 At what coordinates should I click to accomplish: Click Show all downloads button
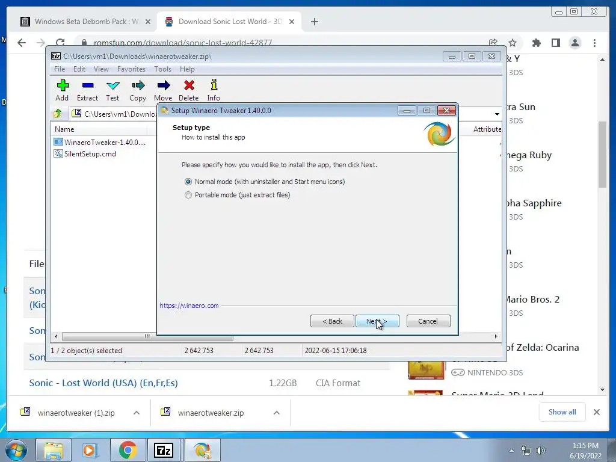(562, 412)
